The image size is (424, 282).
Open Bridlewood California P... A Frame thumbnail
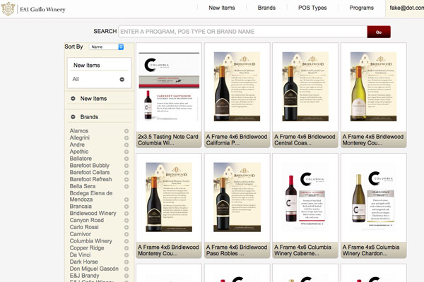click(x=237, y=87)
